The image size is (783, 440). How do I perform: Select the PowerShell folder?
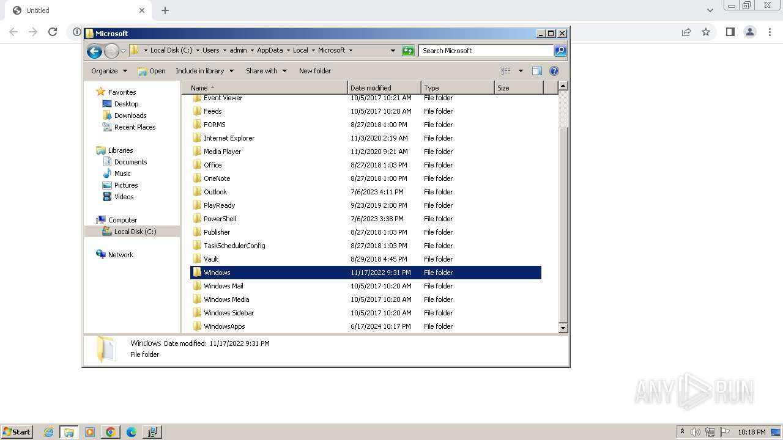pyautogui.click(x=365, y=219)
